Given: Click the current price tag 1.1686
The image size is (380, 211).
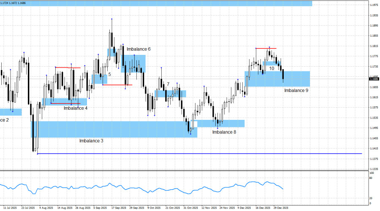Looking at the screenshot, I should 373,79.
